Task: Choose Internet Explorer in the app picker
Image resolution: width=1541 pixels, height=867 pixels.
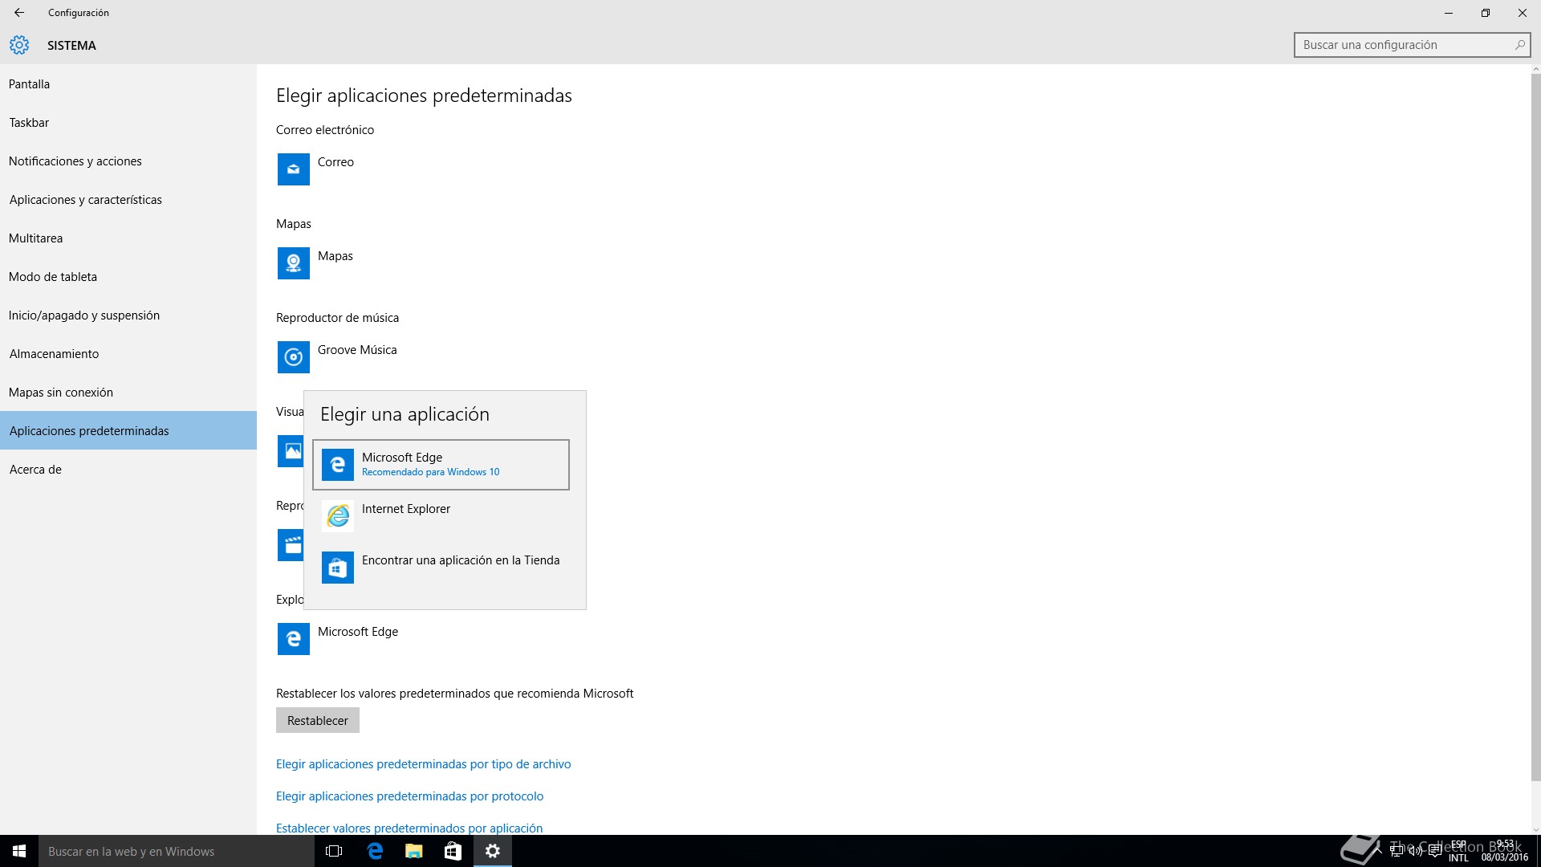Action: click(x=441, y=516)
